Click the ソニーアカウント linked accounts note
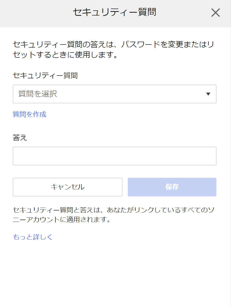Image resolution: width=231 pixels, height=307 pixels. click(x=114, y=215)
